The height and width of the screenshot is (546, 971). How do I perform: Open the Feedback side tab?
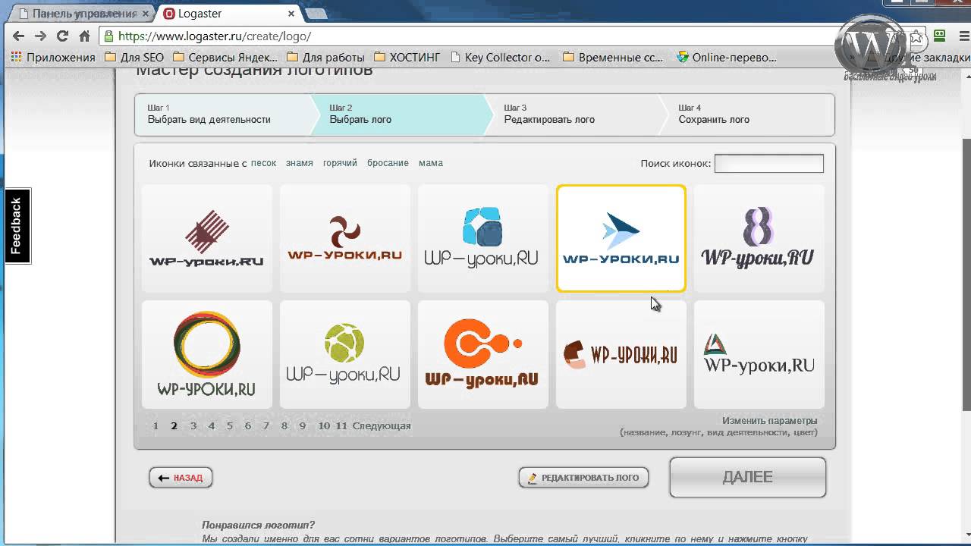(x=17, y=226)
